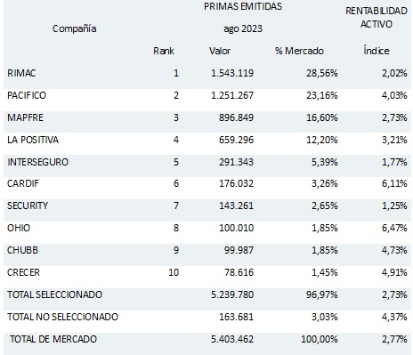Click TOTAL NO SELECCIONADO value 163.681

tap(236, 317)
